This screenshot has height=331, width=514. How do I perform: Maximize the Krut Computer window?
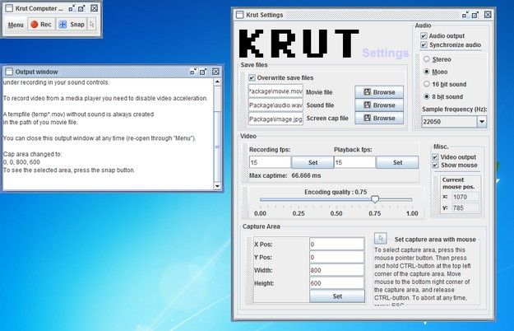coord(81,8)
